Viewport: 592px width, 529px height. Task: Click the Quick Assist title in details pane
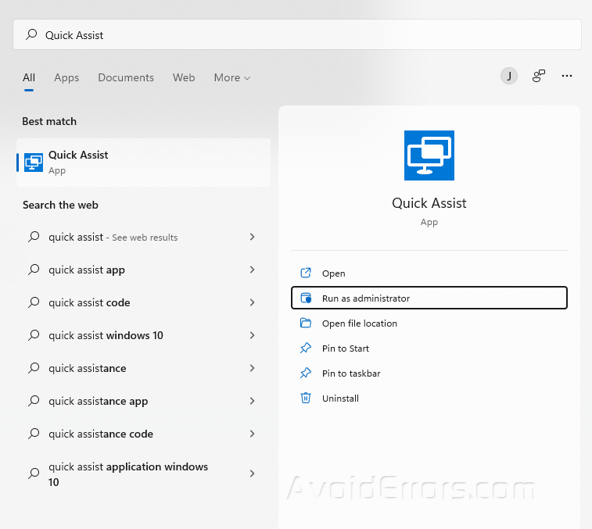point(429,203)
